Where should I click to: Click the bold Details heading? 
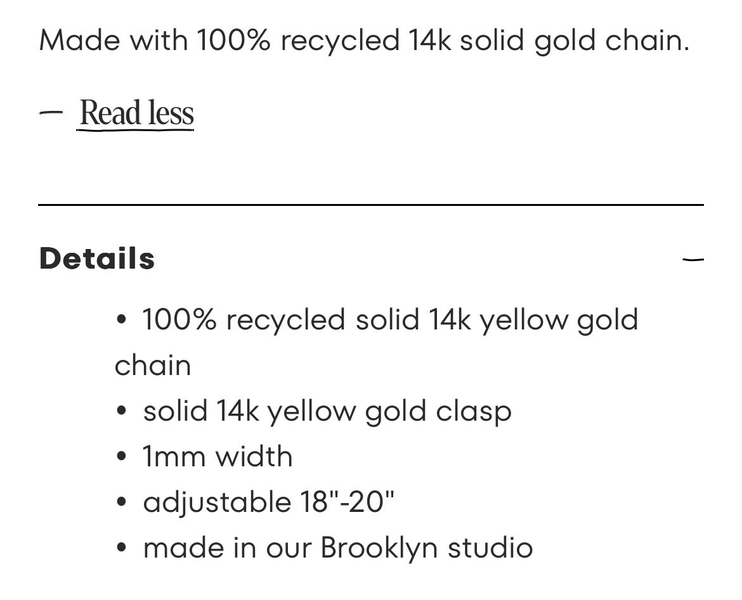point(97,259)
